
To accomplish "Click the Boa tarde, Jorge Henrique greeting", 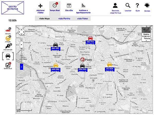I will coord(115,12).
